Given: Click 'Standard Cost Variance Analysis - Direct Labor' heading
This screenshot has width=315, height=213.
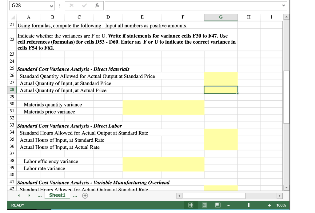Looking at the screenshot, I should point(69,126).
